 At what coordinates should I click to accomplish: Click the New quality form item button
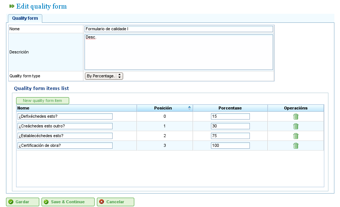pos(43,101)
